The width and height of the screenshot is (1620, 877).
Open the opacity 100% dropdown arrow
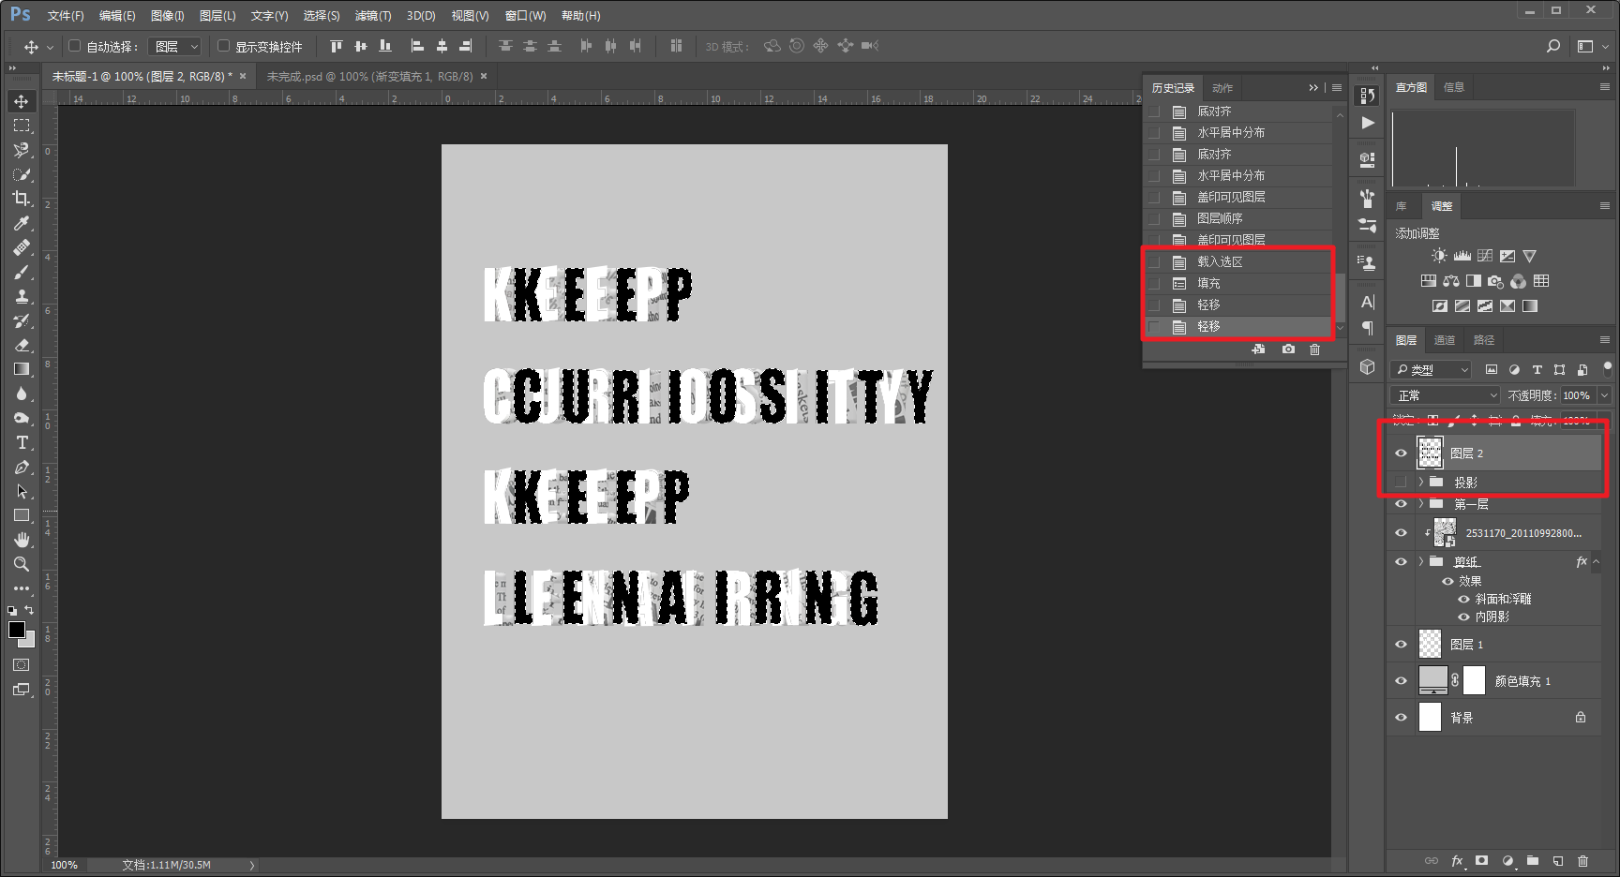pyautogui.click(x=1604, y=395)
